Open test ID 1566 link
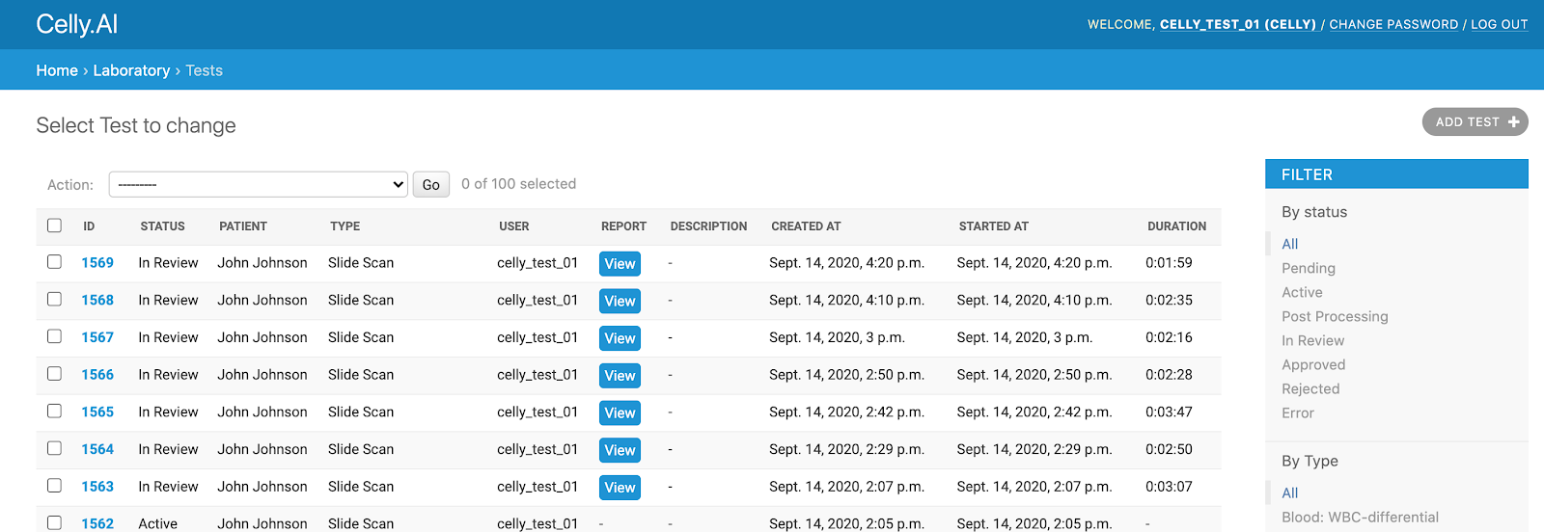The height and width of the screenshot is (532, 1544). (97, 375)
